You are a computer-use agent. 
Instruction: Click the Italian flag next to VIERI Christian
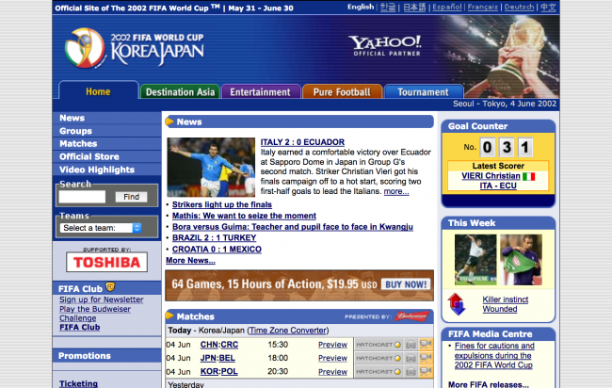pos(529,176)
